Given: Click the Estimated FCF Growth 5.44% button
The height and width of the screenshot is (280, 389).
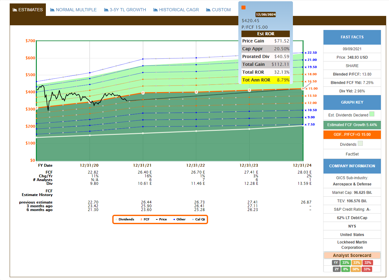Looking at the screenshot, I should coord(352,125).
